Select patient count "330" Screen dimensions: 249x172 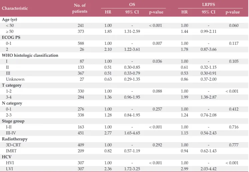[x=81, y=91]
